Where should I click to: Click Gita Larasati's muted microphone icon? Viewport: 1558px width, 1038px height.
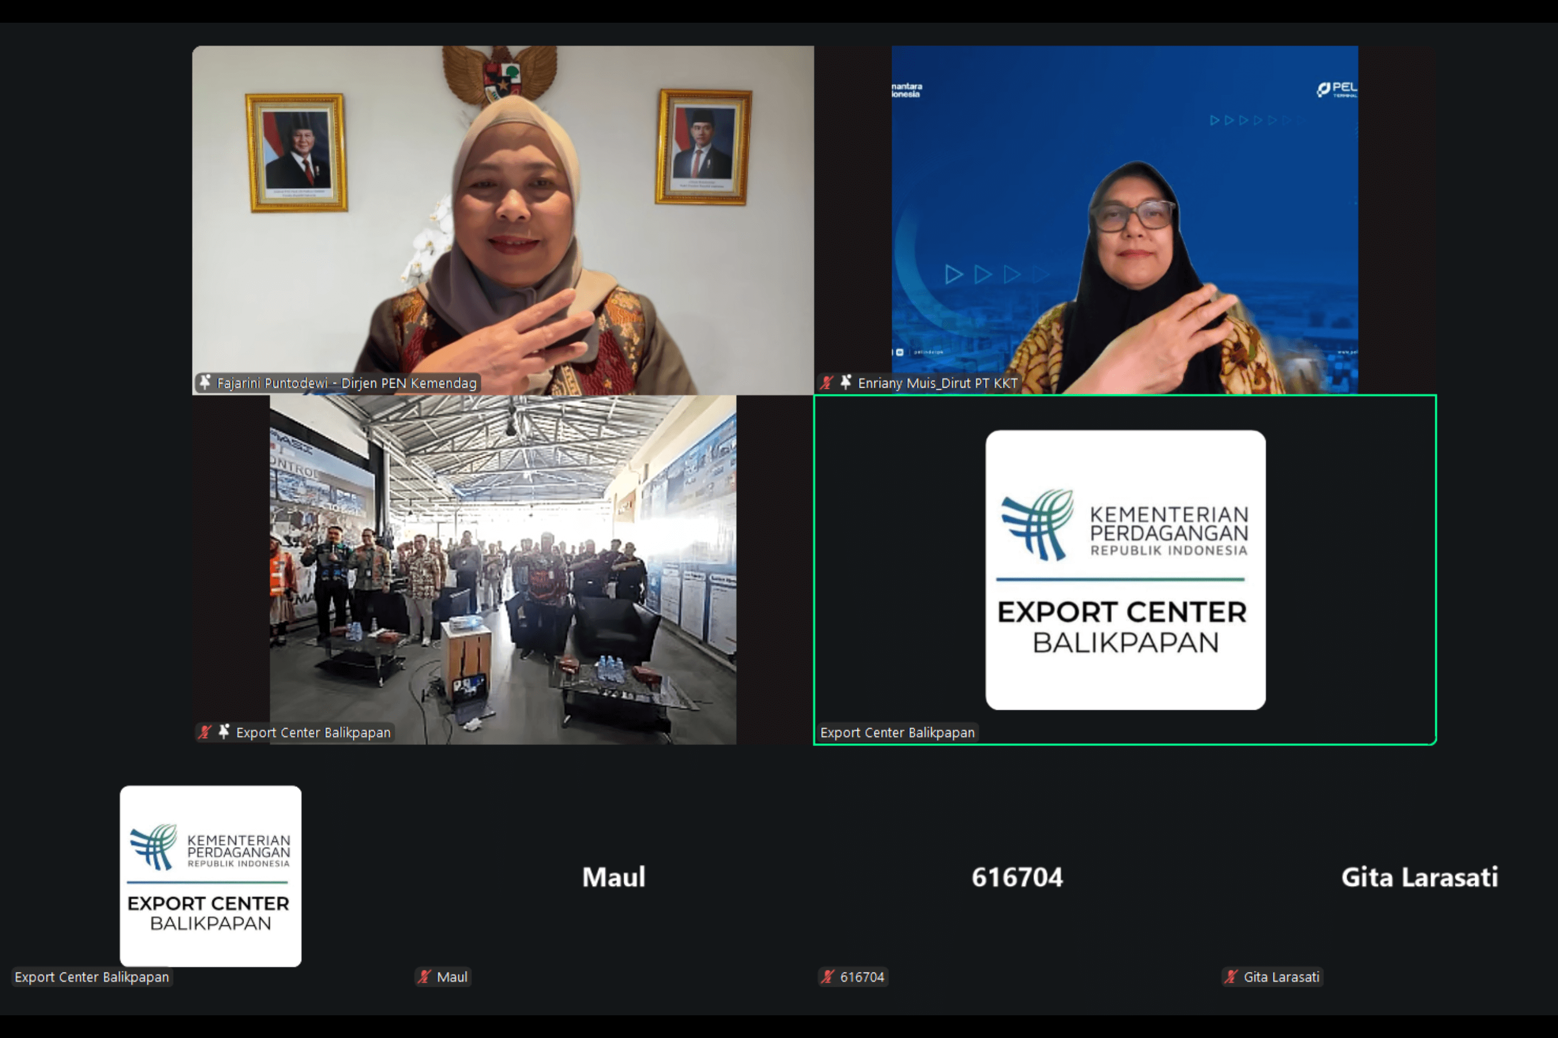(1231, 976)
